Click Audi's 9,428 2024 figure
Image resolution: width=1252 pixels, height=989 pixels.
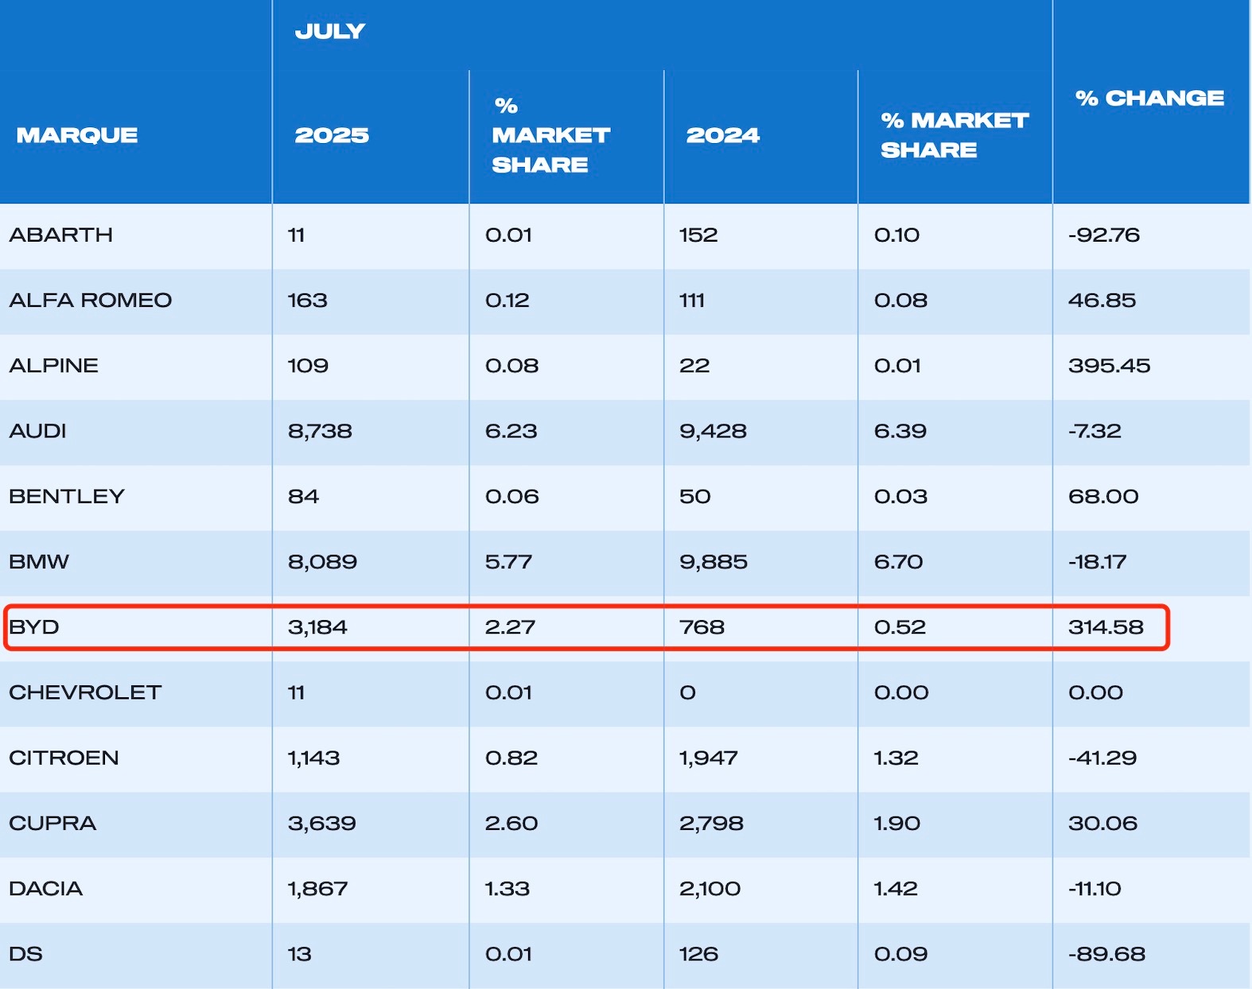[x=713, y=431]
